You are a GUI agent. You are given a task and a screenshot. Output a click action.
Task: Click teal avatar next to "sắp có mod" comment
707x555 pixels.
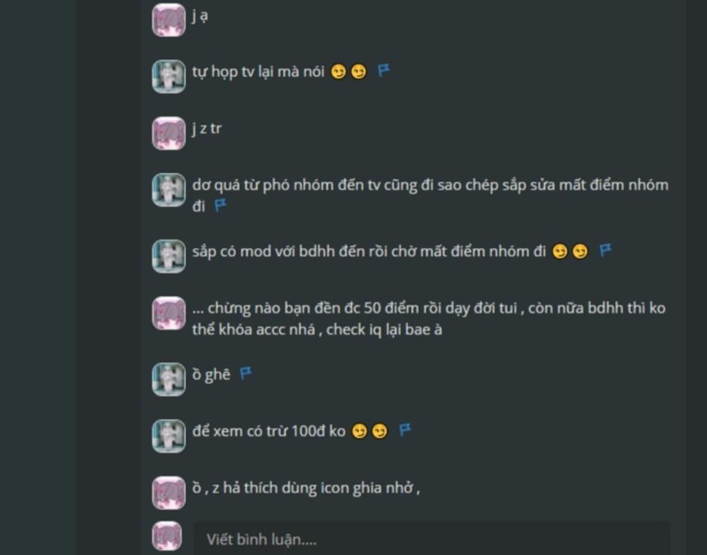point(168,256)
